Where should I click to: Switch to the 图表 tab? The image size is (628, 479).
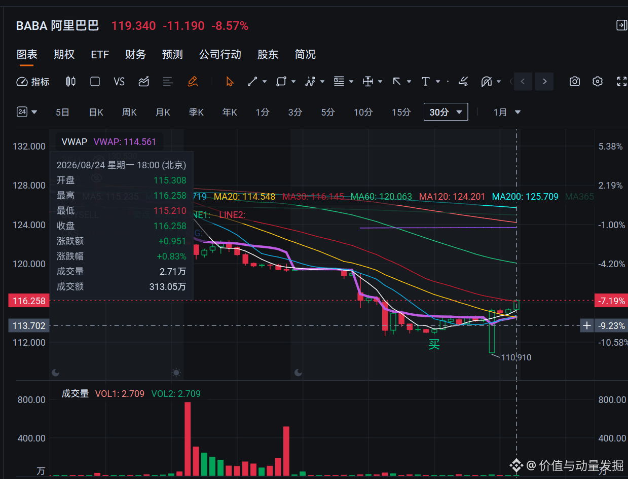[x=27, y=54]
